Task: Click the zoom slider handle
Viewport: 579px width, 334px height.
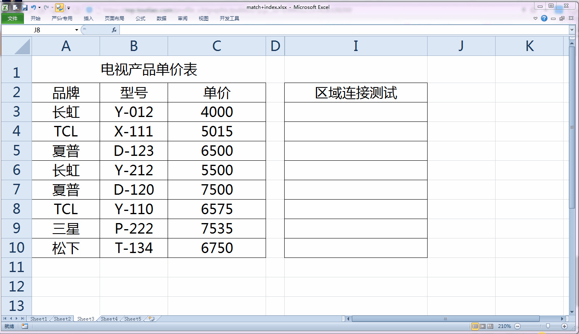Action: point(548,326)
